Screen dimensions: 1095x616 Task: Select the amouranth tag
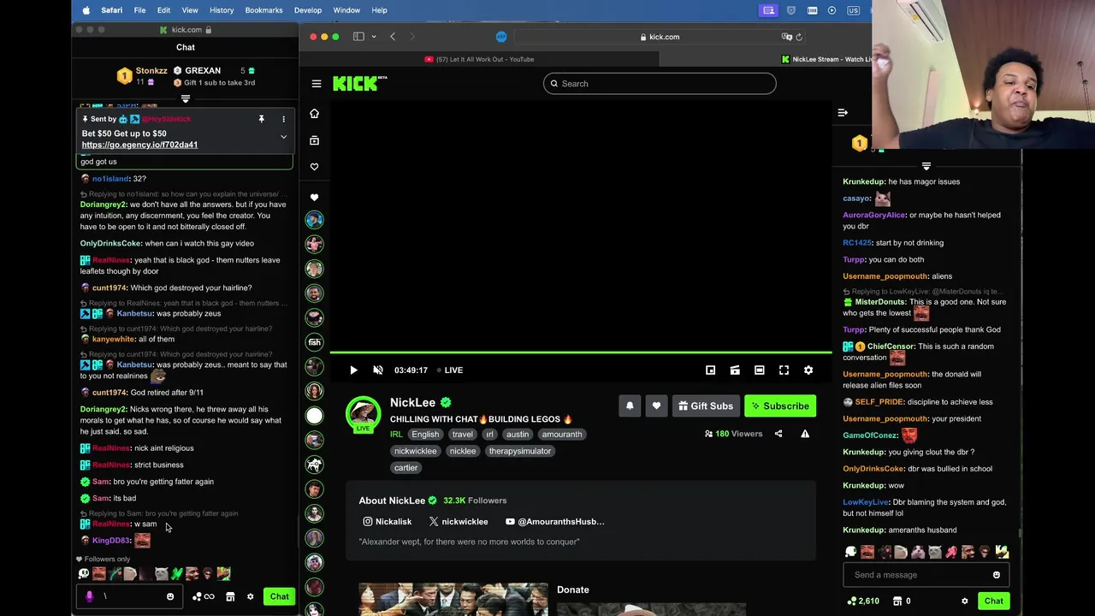pos(562,435)
